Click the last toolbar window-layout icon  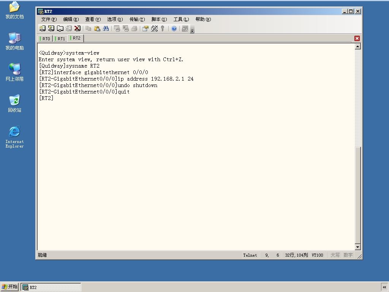[x=185, y=29]
